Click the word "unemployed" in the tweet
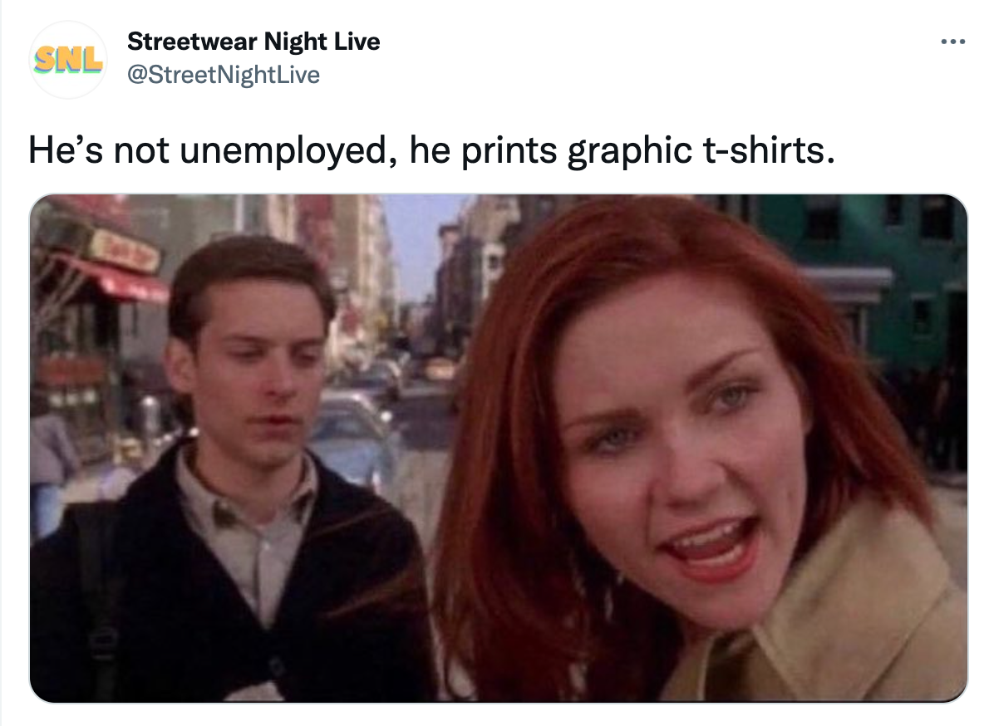 pyautogui.click(x=283, y=151)
